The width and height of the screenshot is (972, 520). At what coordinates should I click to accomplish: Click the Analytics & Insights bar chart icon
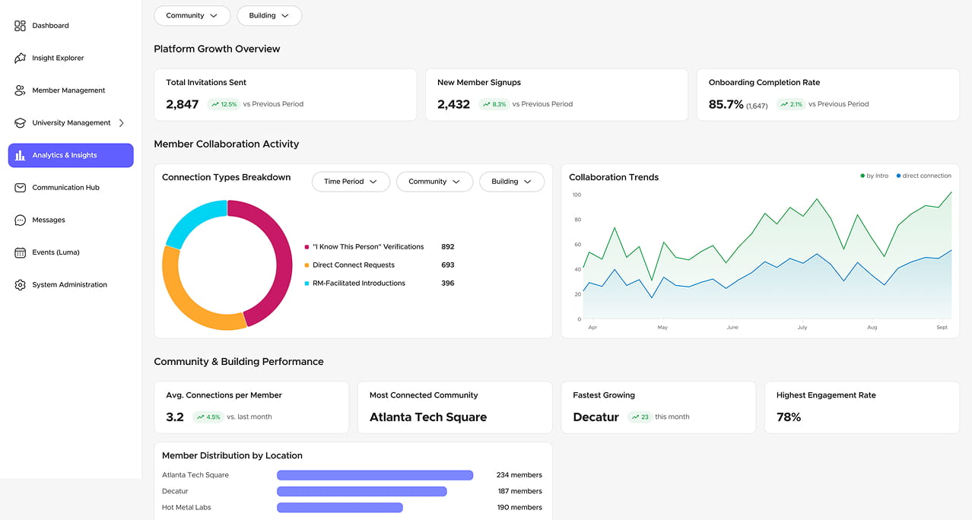pyautogui.click(x=20, y=155)
